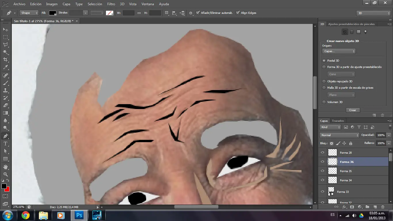Toggle Align Edges checkbox
Screen dimensions: 393x221
(238, 13)
